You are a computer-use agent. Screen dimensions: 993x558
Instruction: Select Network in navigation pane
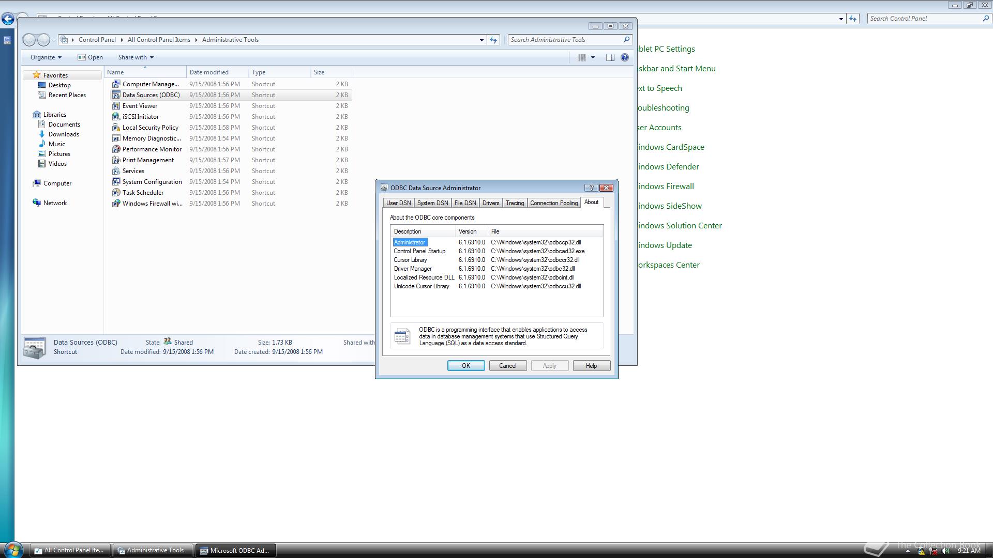[x=55, y=203]
